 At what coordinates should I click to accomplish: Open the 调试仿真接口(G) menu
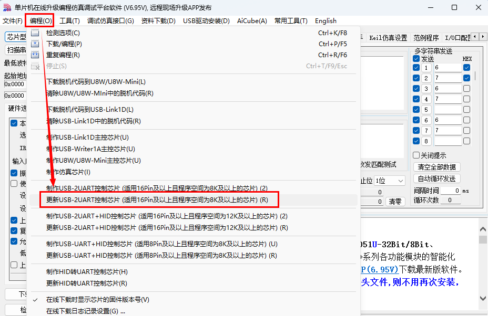coord(110,21)
